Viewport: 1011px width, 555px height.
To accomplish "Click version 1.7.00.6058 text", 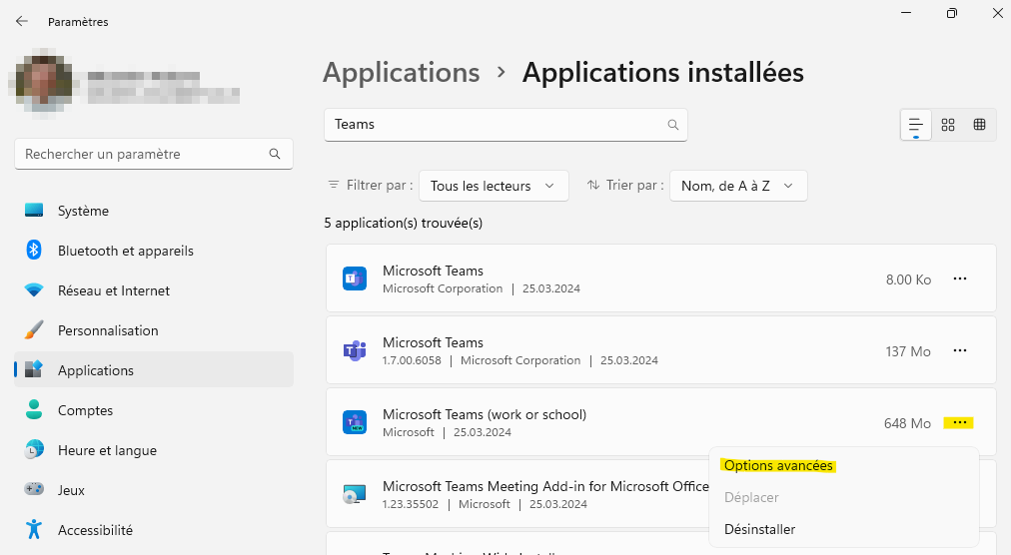I will 412,360.
